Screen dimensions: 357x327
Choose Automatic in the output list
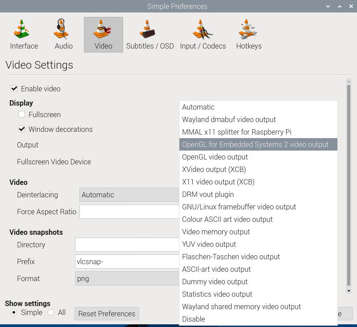tap(258, 107)
